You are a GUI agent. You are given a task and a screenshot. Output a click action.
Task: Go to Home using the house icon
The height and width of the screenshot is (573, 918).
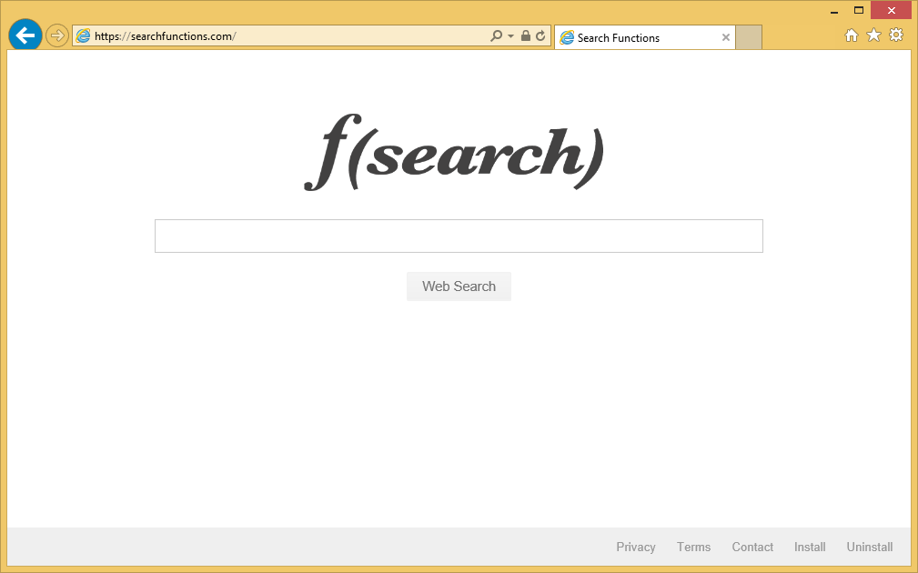tap(852, 35)
